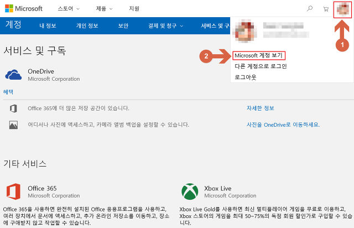This screenshot has width=354, height=228.
Task: Open the search magnifier icon
Action: point(310,9)
